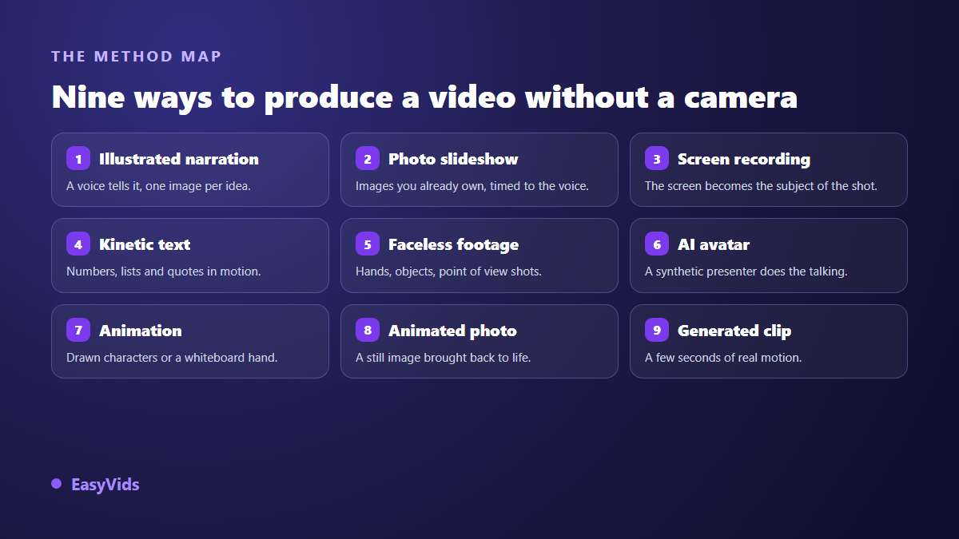Click the number 5 badge beside Faceless footage
This screenshot has width=959, height=539.
coord(368,244)
